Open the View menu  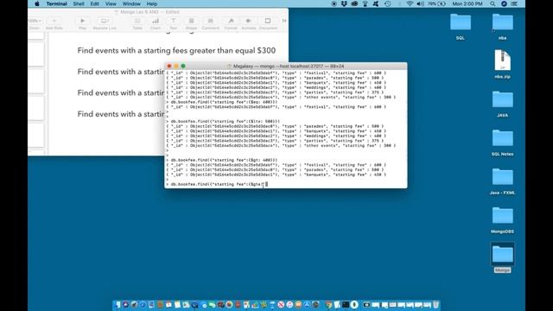pos(111,3)
